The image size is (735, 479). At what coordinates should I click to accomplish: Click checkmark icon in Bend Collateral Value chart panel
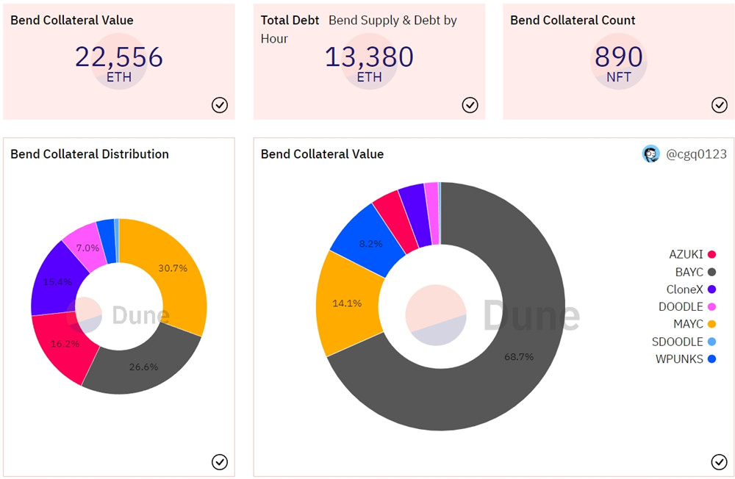click(720, 461)
